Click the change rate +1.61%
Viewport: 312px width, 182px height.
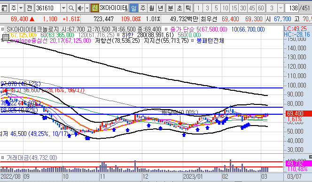click(x=71, y=19)
